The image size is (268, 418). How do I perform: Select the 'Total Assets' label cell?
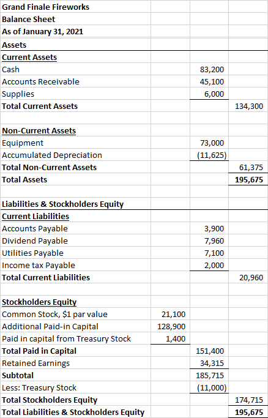coord(75,180)
